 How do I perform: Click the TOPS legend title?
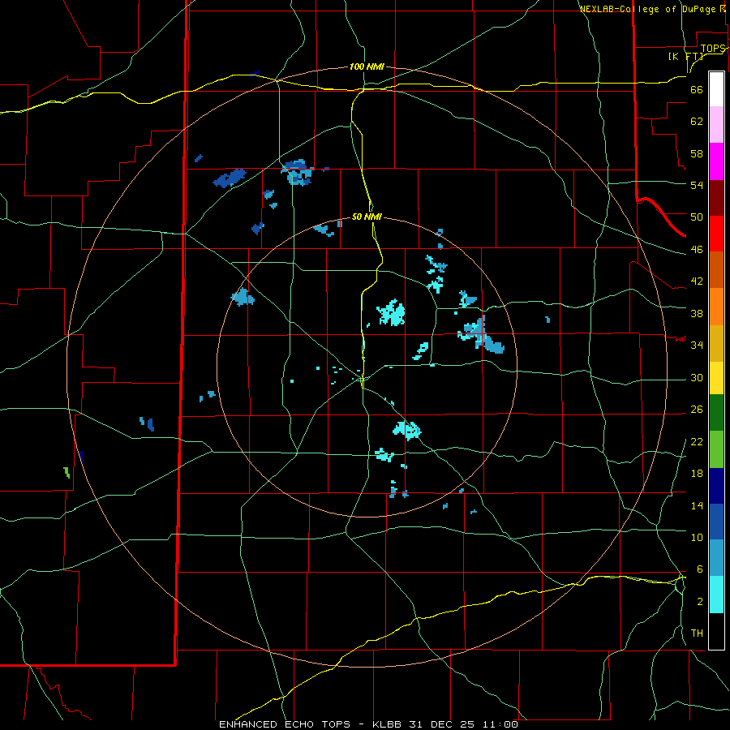point(713,48)
